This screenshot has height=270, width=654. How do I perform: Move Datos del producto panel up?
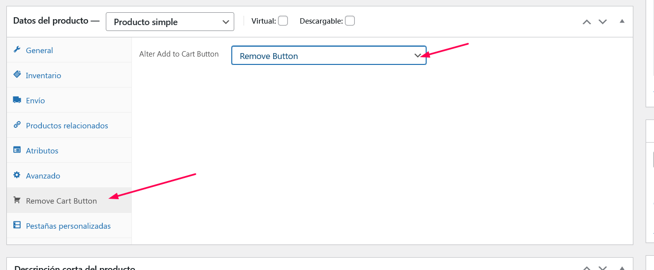point(587,22)
